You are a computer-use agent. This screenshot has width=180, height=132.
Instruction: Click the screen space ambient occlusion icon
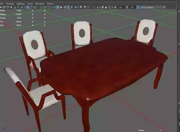pos(81,7)
